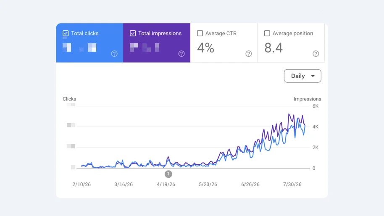This screenshot has width=384, height=216.
Task: Click the 4/19/26 date label
Action: point(166,184)
